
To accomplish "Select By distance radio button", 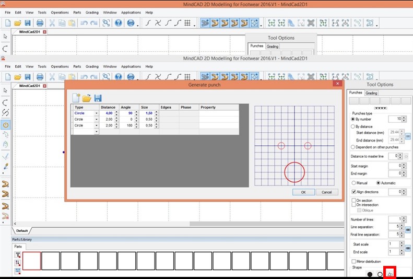I will pyautogui.click(x=353, y=126).
